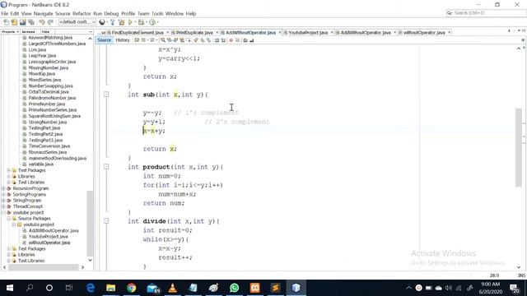Toggle Rectangular Selection in editor toolbar

[x=189, y=40]
